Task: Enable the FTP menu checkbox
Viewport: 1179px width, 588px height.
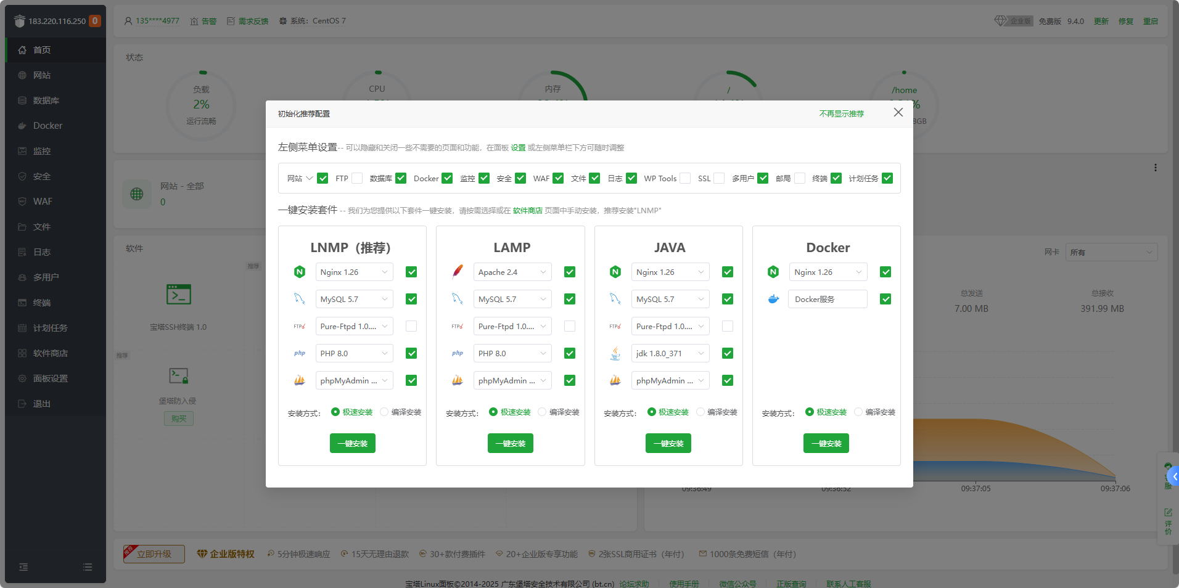Action: pos(357,178)
